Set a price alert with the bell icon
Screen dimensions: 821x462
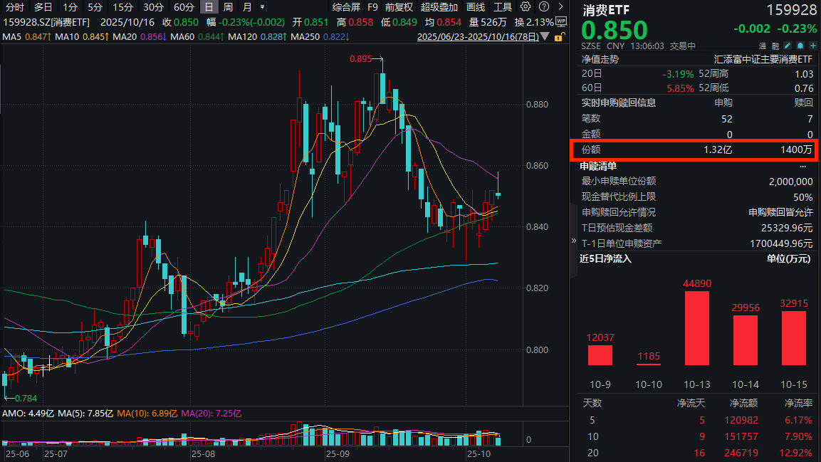coord(799,45)
